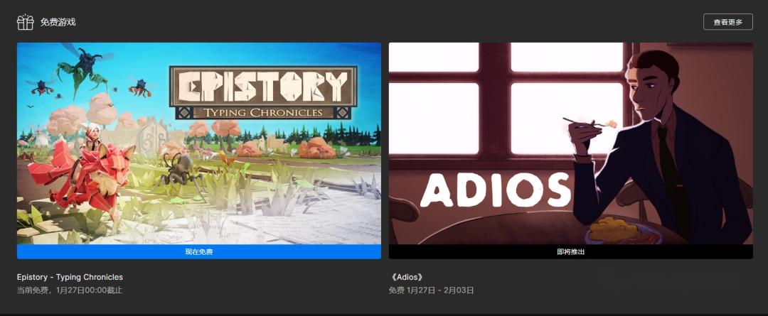The height and width of the screenshot is (316, 768).
Task: Open the 查看更多 button
Action: 728,22
